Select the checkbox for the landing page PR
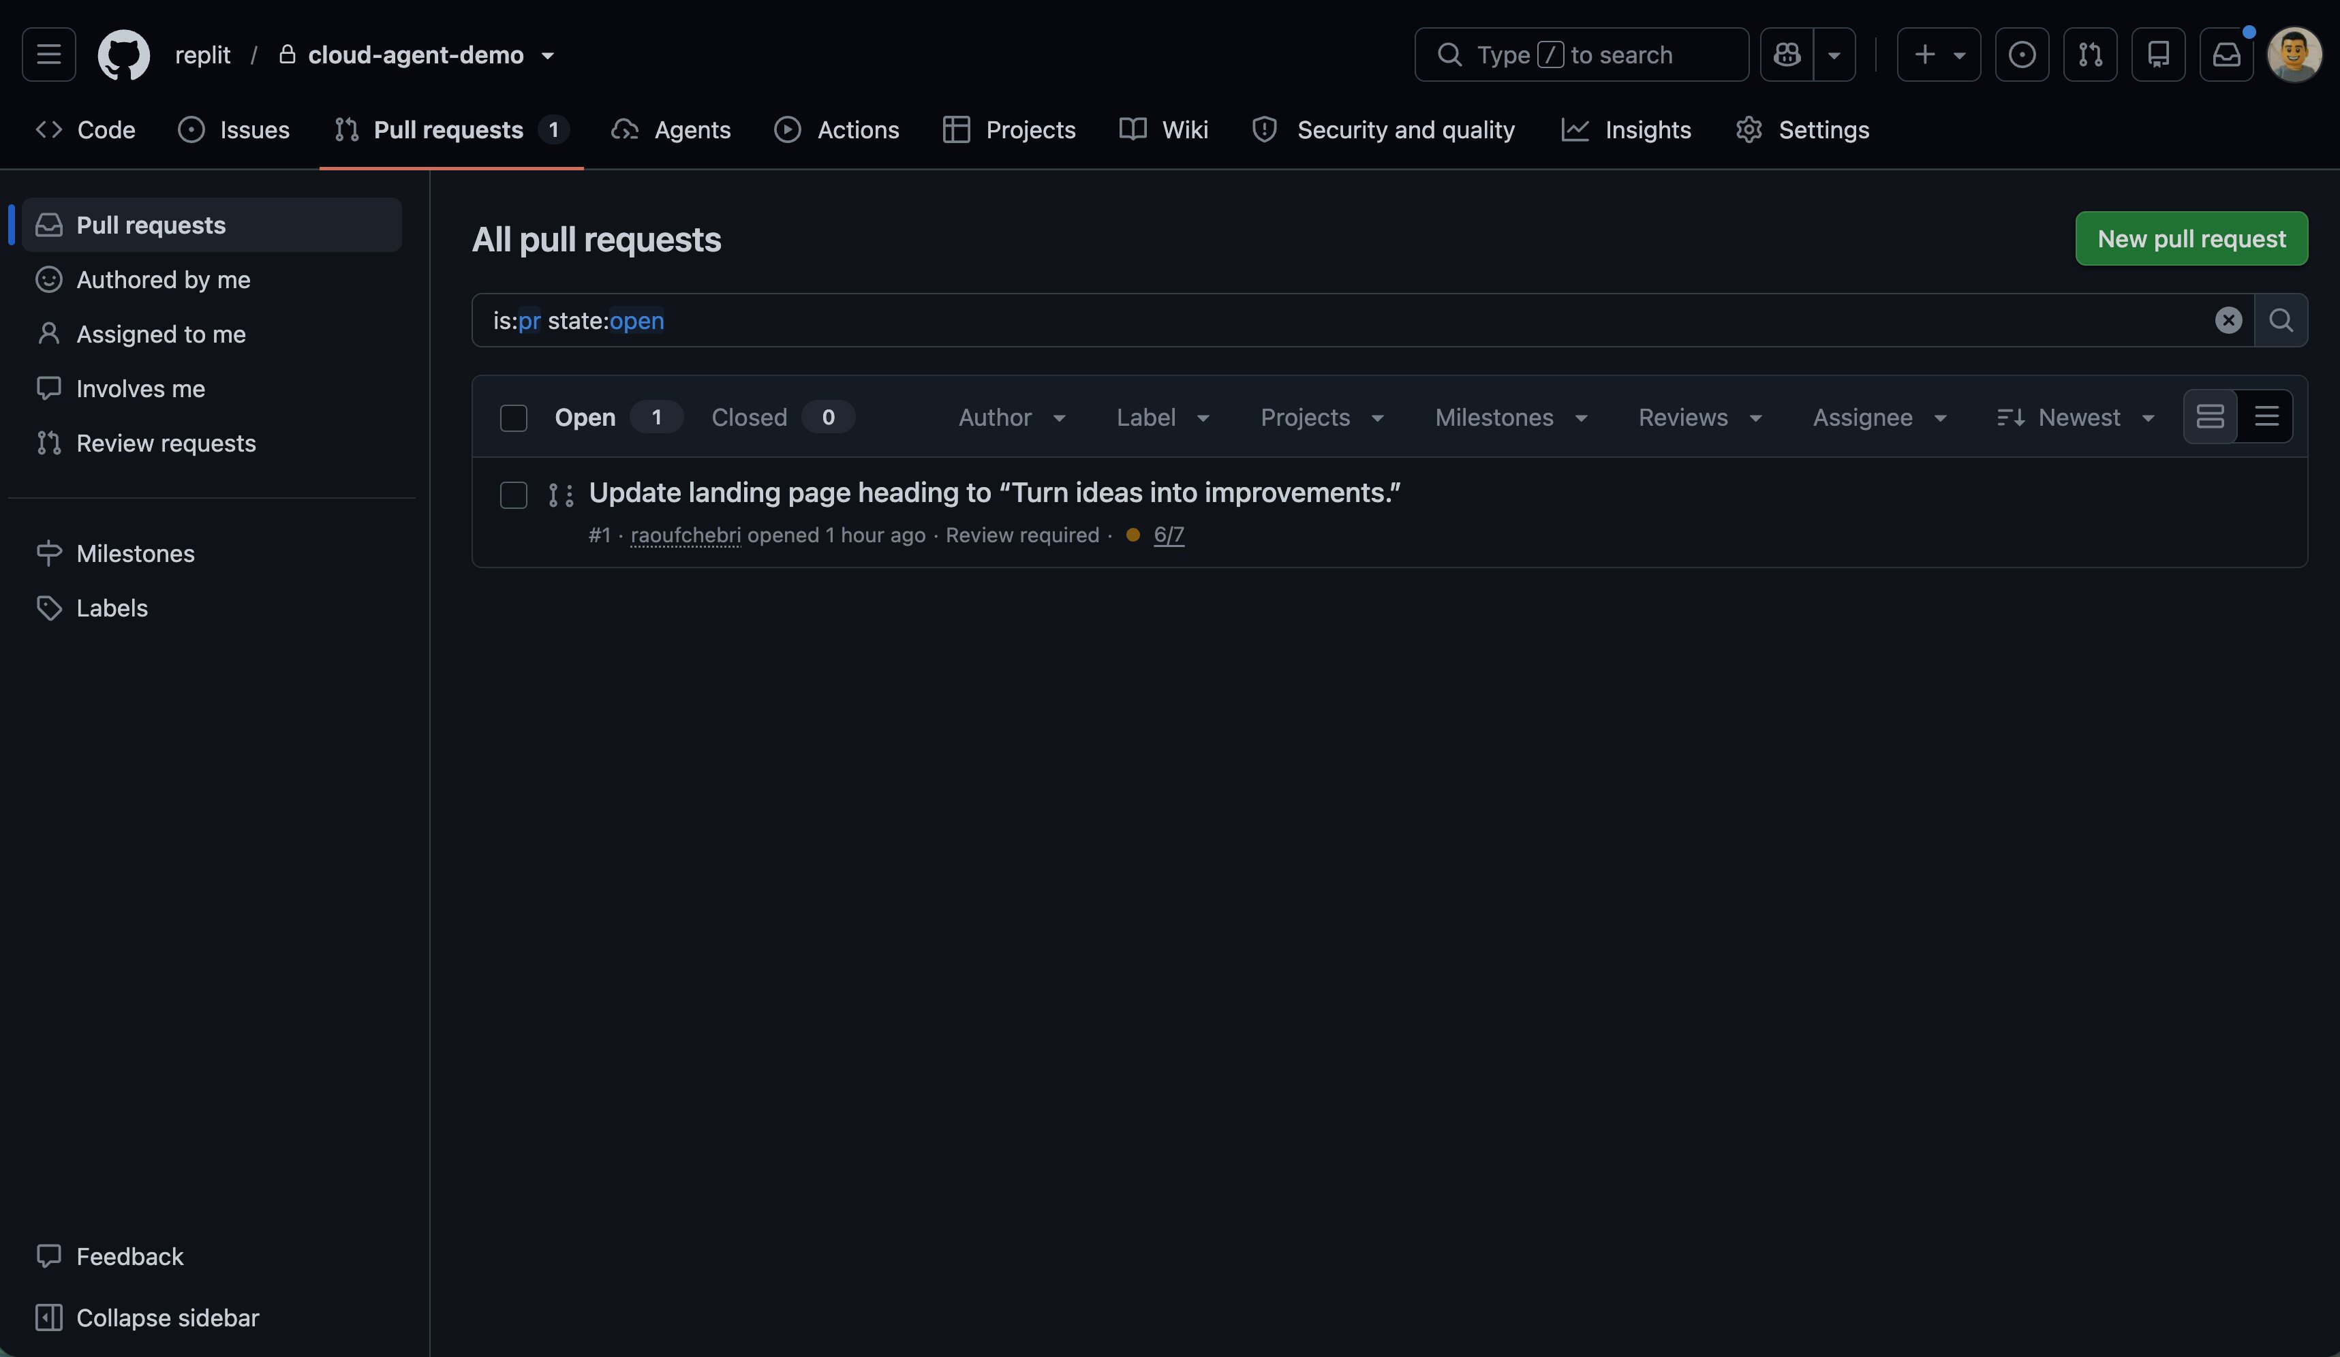 click(514, 495)
